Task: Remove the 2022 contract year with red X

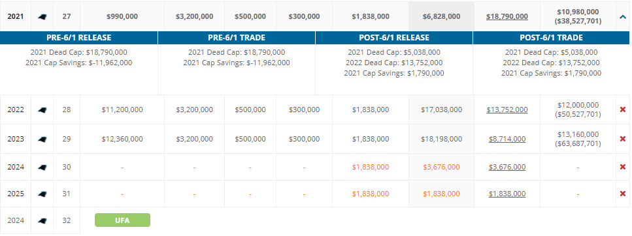Action: 623,110
